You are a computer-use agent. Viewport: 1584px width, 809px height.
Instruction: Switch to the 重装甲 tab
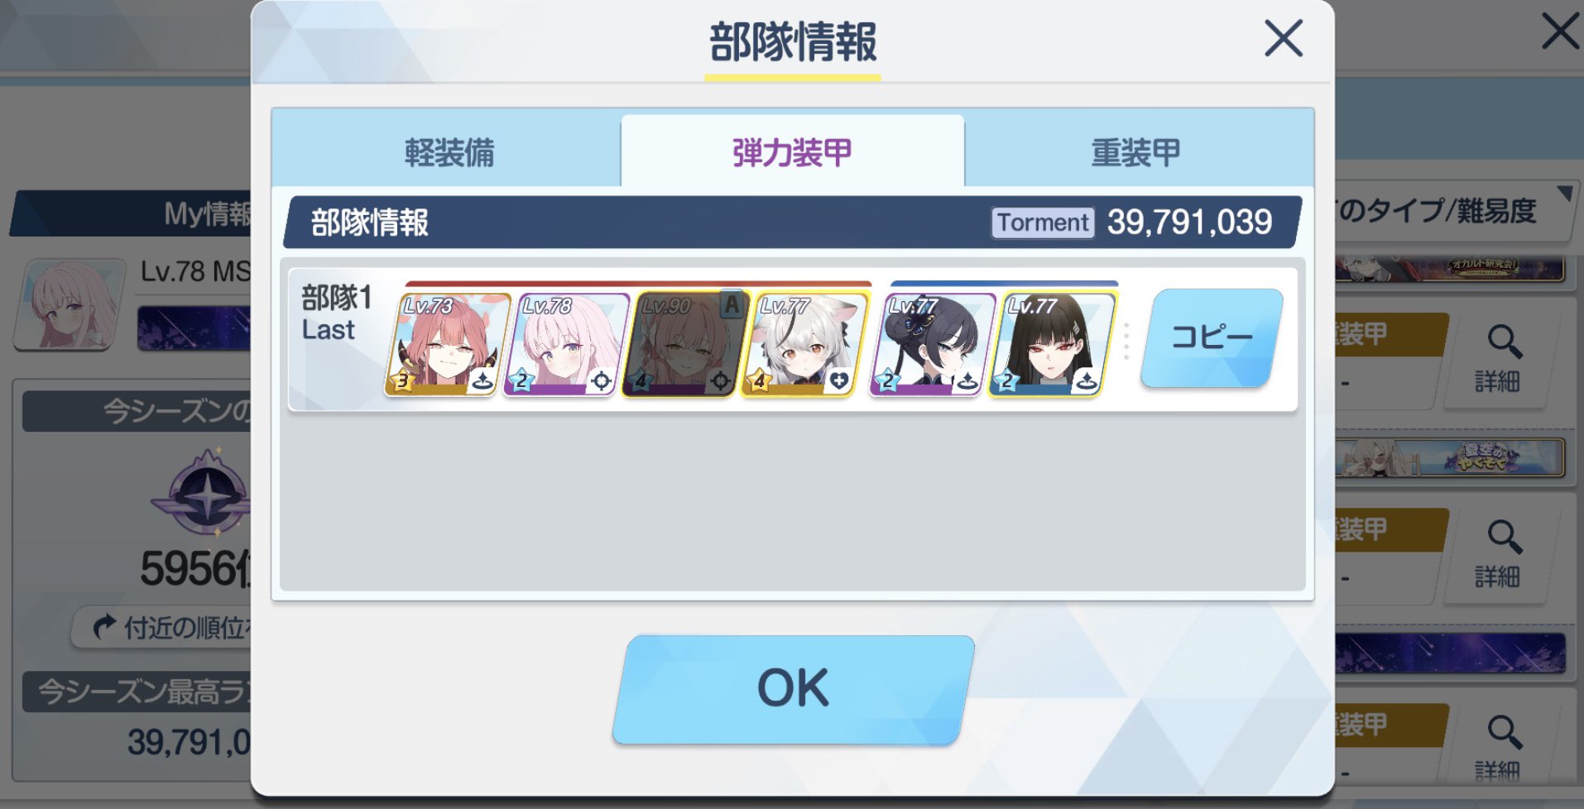click(x=1137, y=153)
